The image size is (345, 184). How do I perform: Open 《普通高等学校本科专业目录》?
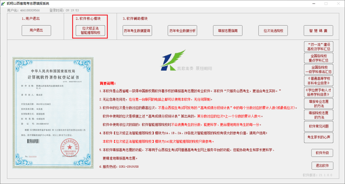[318, 81]
